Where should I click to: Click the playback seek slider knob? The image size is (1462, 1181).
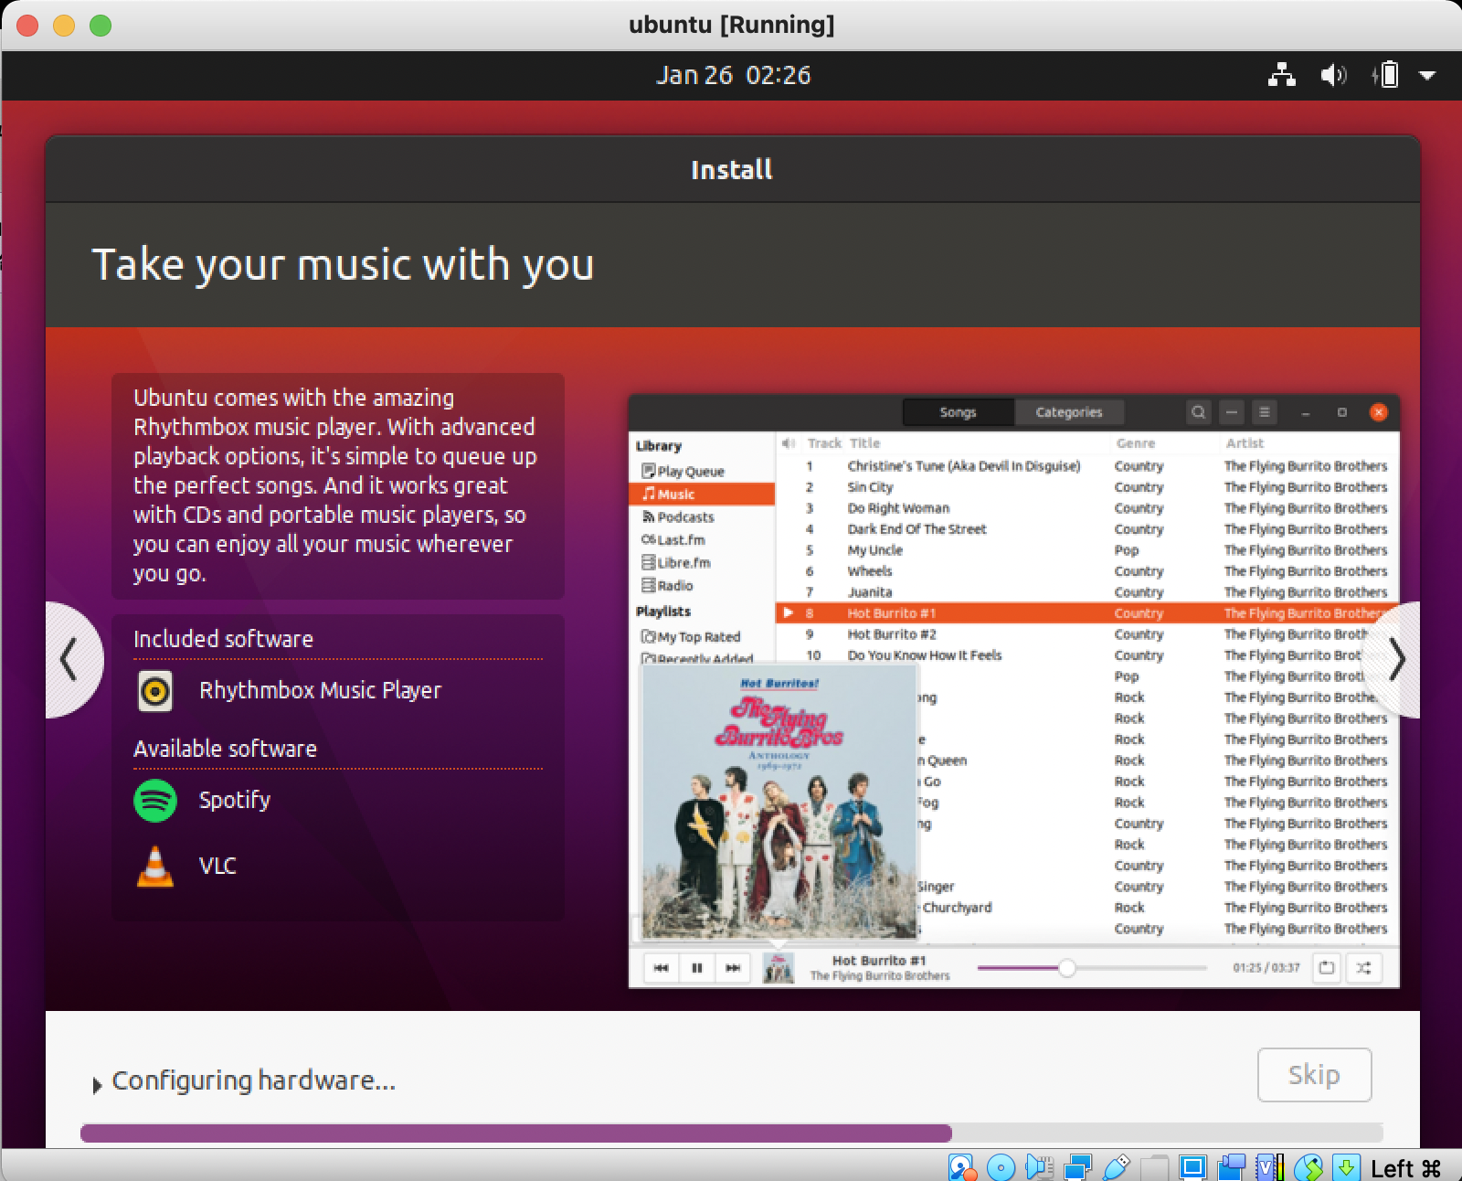tap(1066, 968)
